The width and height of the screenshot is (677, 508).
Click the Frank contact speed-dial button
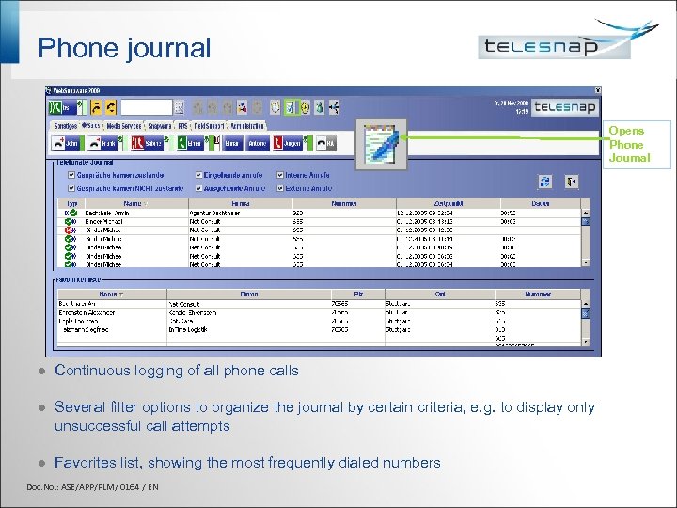pos(106,143)
